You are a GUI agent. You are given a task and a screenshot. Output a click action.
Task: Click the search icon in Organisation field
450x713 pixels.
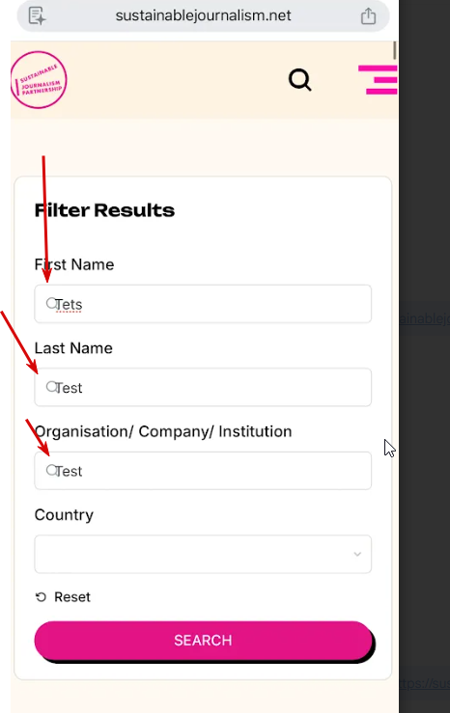51,470
